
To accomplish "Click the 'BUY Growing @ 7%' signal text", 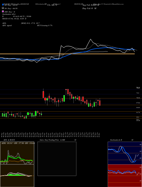I will click(45, 25).
